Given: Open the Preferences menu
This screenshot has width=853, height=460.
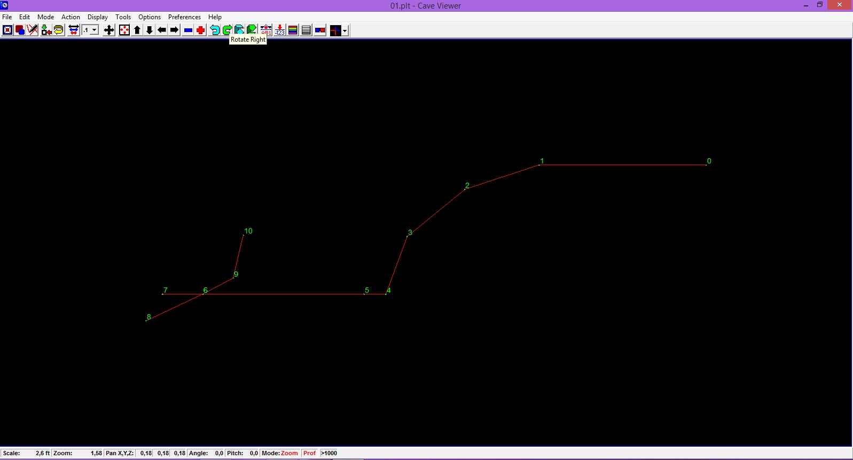Looking at the screenshot, I should click(x=184, y=17).
